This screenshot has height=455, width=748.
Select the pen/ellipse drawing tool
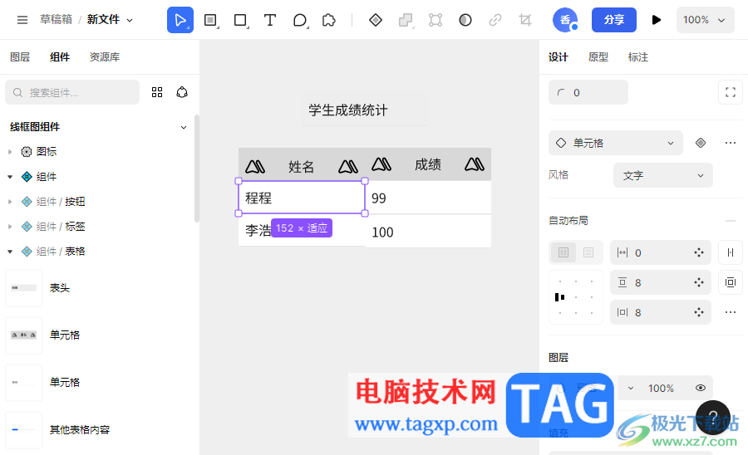[x=300, y=20]
